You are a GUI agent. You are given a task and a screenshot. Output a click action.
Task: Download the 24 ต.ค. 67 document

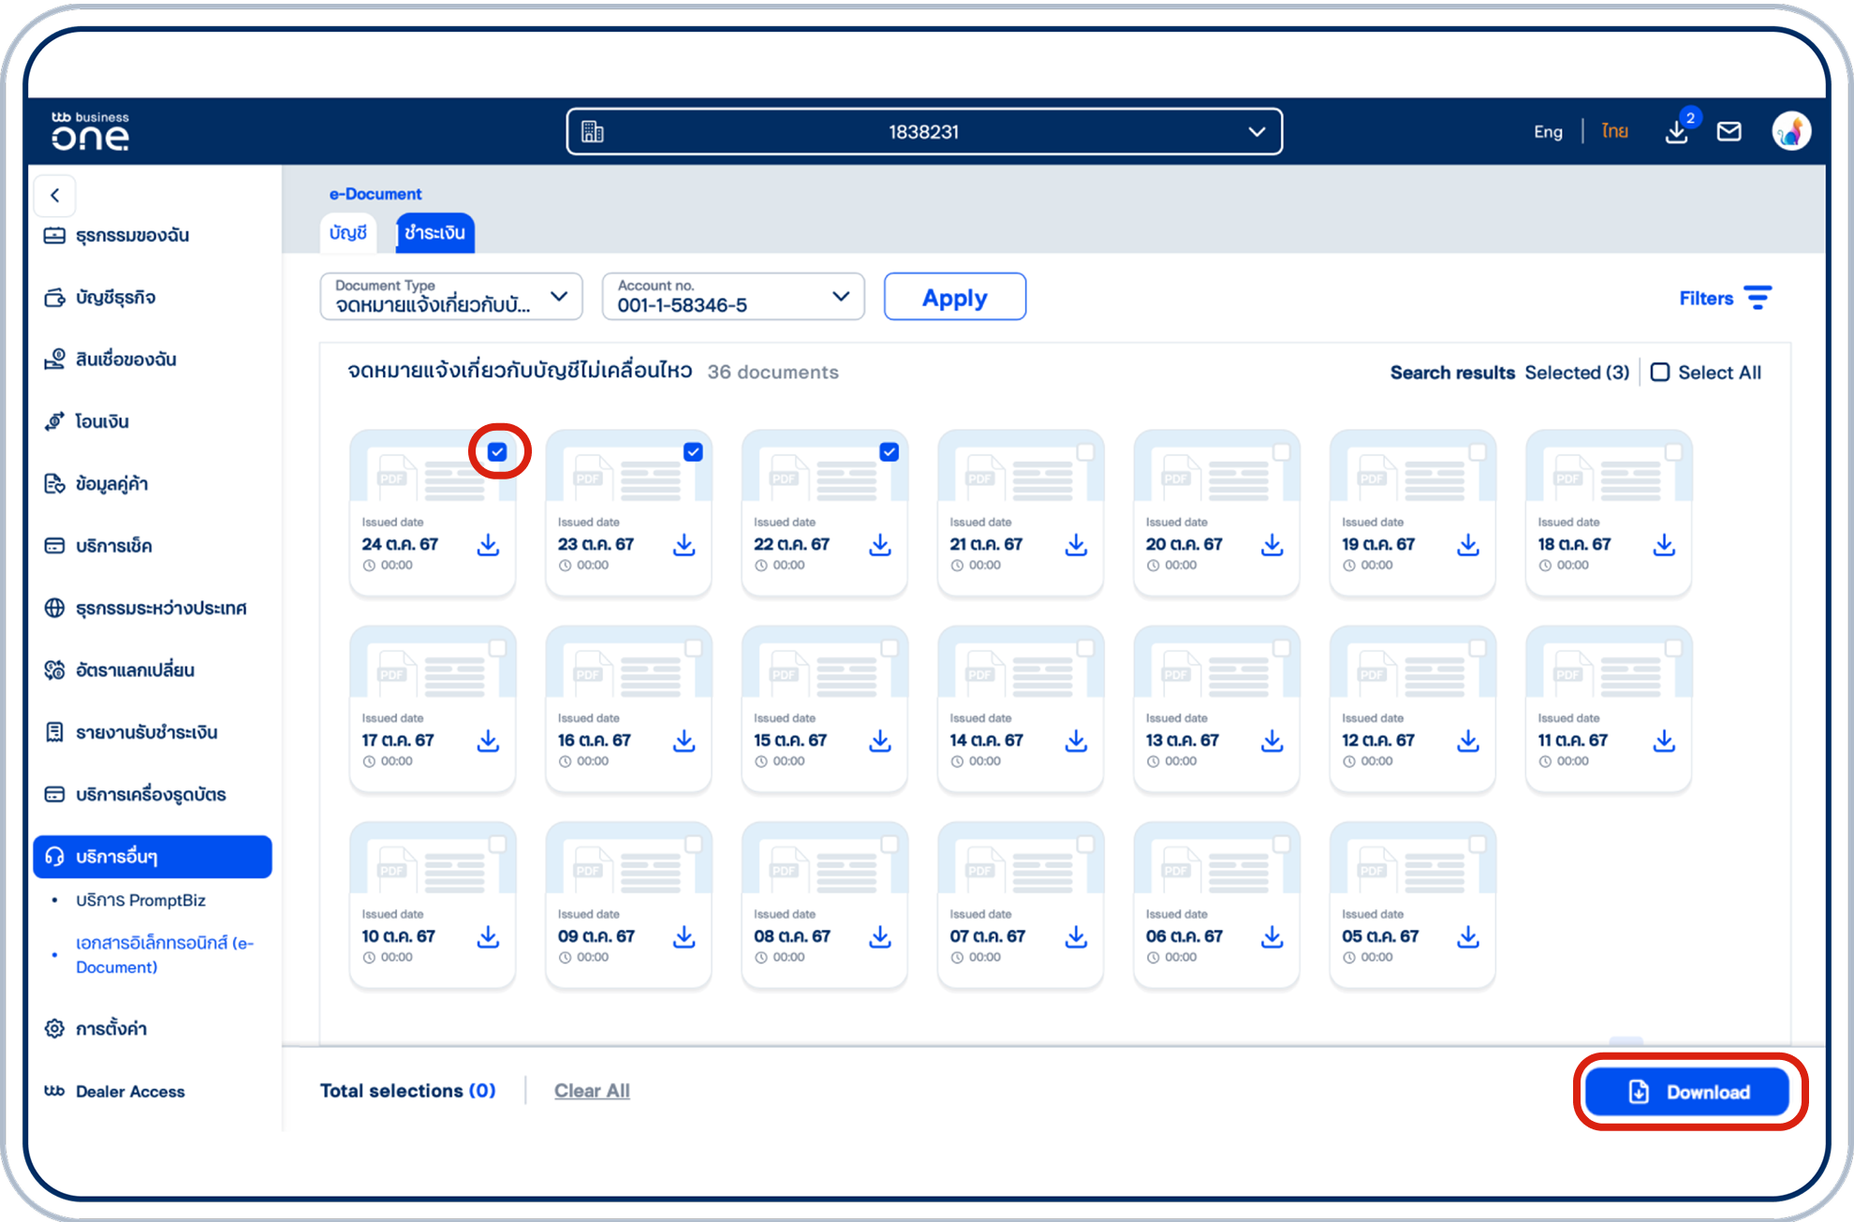(488, 545)
